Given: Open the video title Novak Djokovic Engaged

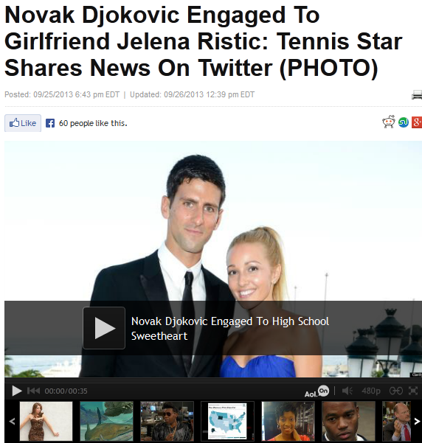Looking at the screenshot, I should (230, 329).
